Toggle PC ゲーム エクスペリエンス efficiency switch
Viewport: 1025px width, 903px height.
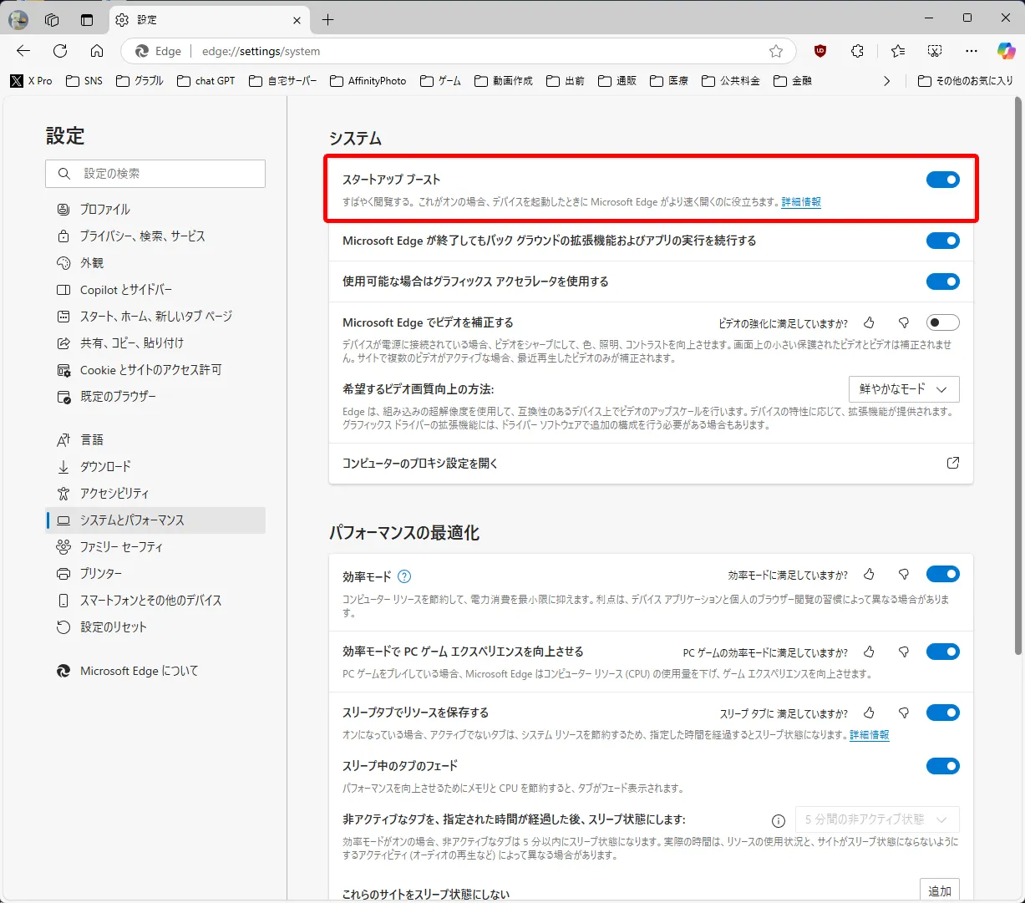coord(943,652)
